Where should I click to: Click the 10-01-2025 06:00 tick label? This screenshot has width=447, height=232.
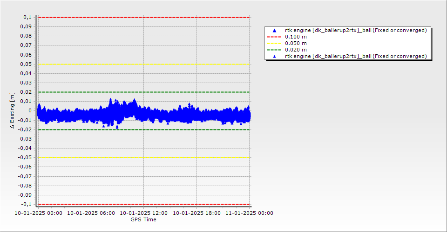[x=91, y=213]
